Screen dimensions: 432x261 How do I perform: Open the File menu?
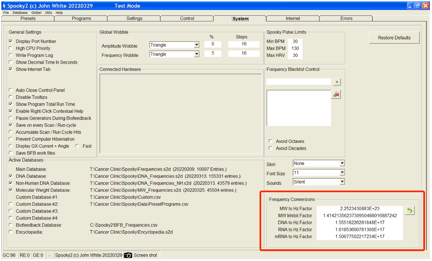pyautogui.click(x=6, y=13)
